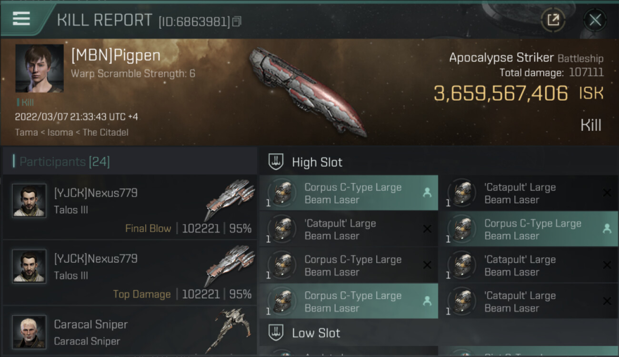Image resolution: width=619 pixels, height=357 pixels.
Task: Open the Top Damage Nexus779 pilot portrait
Action: (29, 266)
